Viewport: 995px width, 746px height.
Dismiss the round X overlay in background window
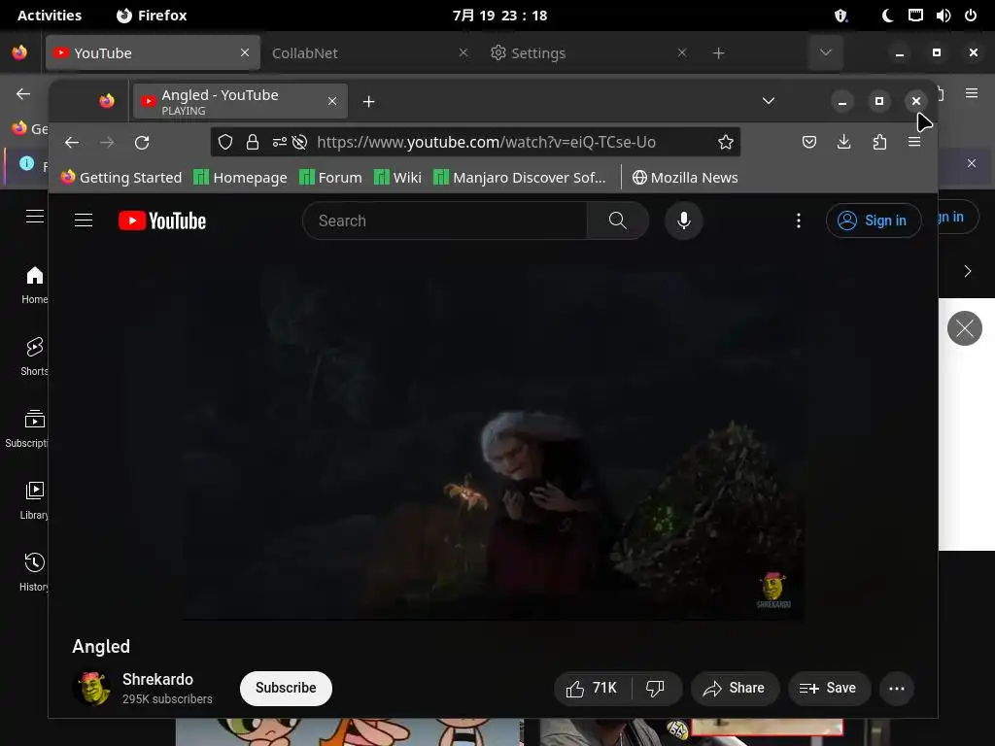(965, 328)
